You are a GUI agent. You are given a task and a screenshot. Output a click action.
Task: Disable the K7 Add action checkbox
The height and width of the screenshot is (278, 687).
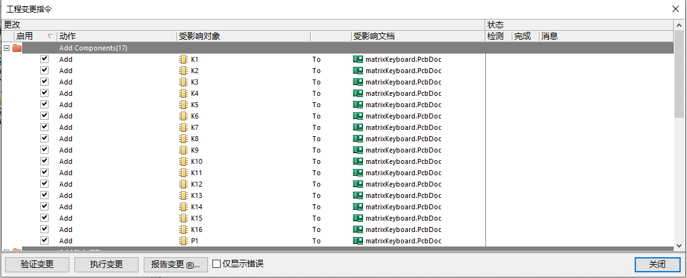click(x=44, y=127)
